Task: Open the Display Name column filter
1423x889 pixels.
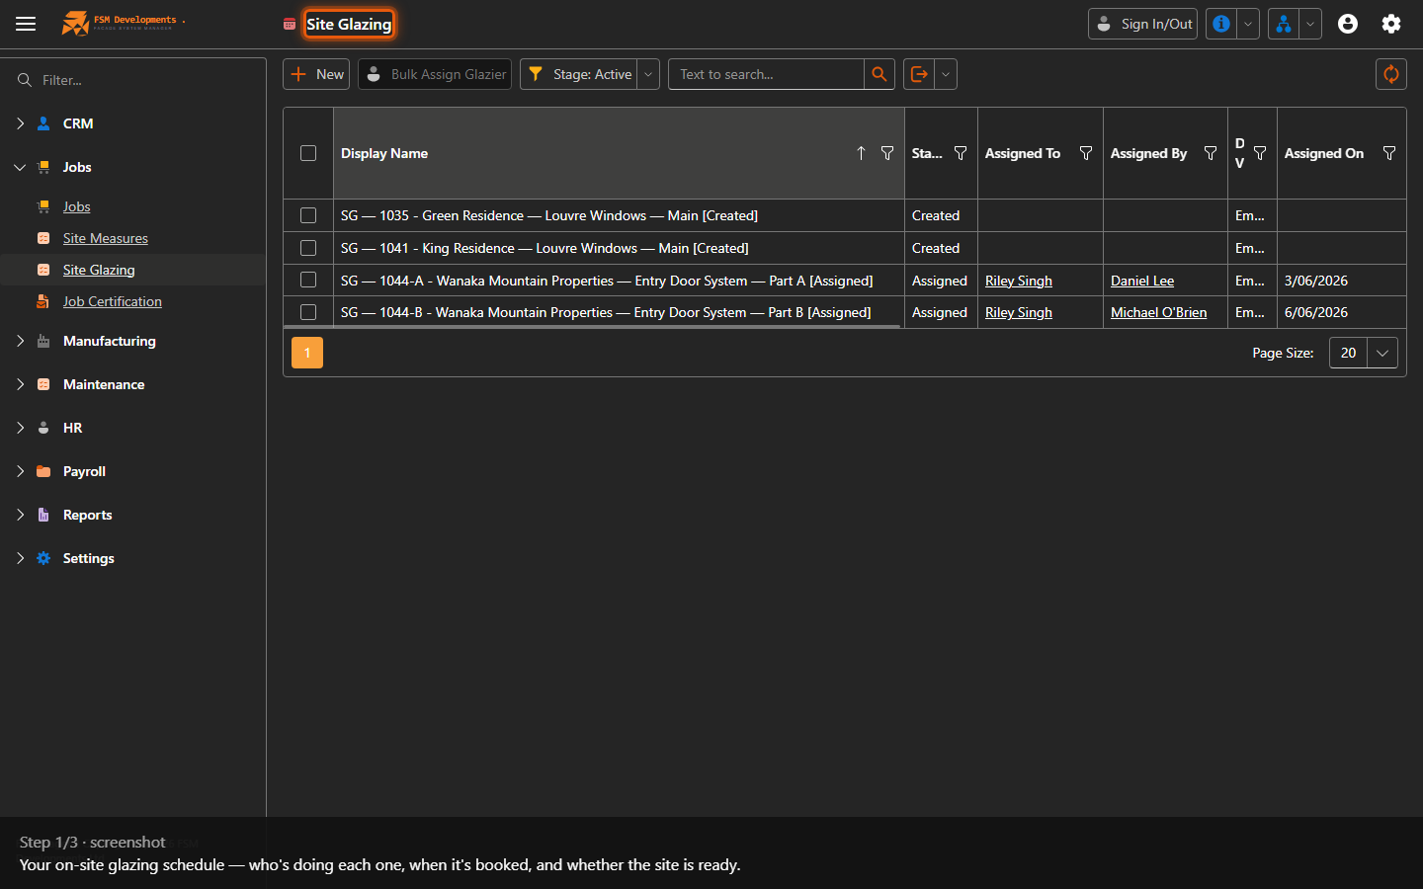Action: 887,153
